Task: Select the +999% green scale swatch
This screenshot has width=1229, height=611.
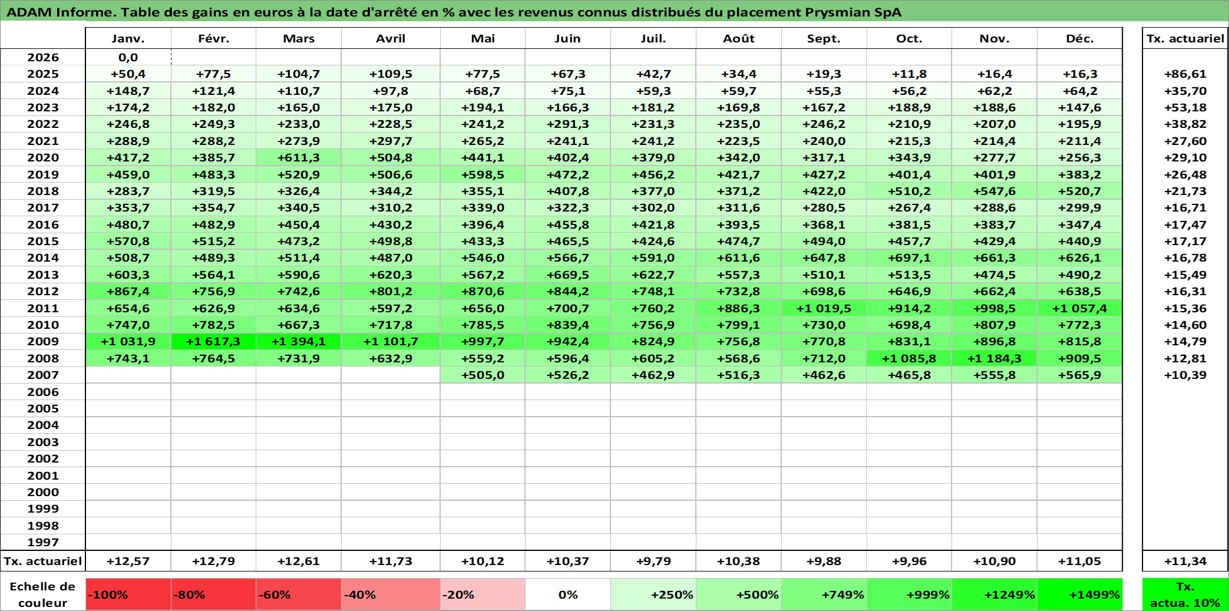Action: (909, 595)
